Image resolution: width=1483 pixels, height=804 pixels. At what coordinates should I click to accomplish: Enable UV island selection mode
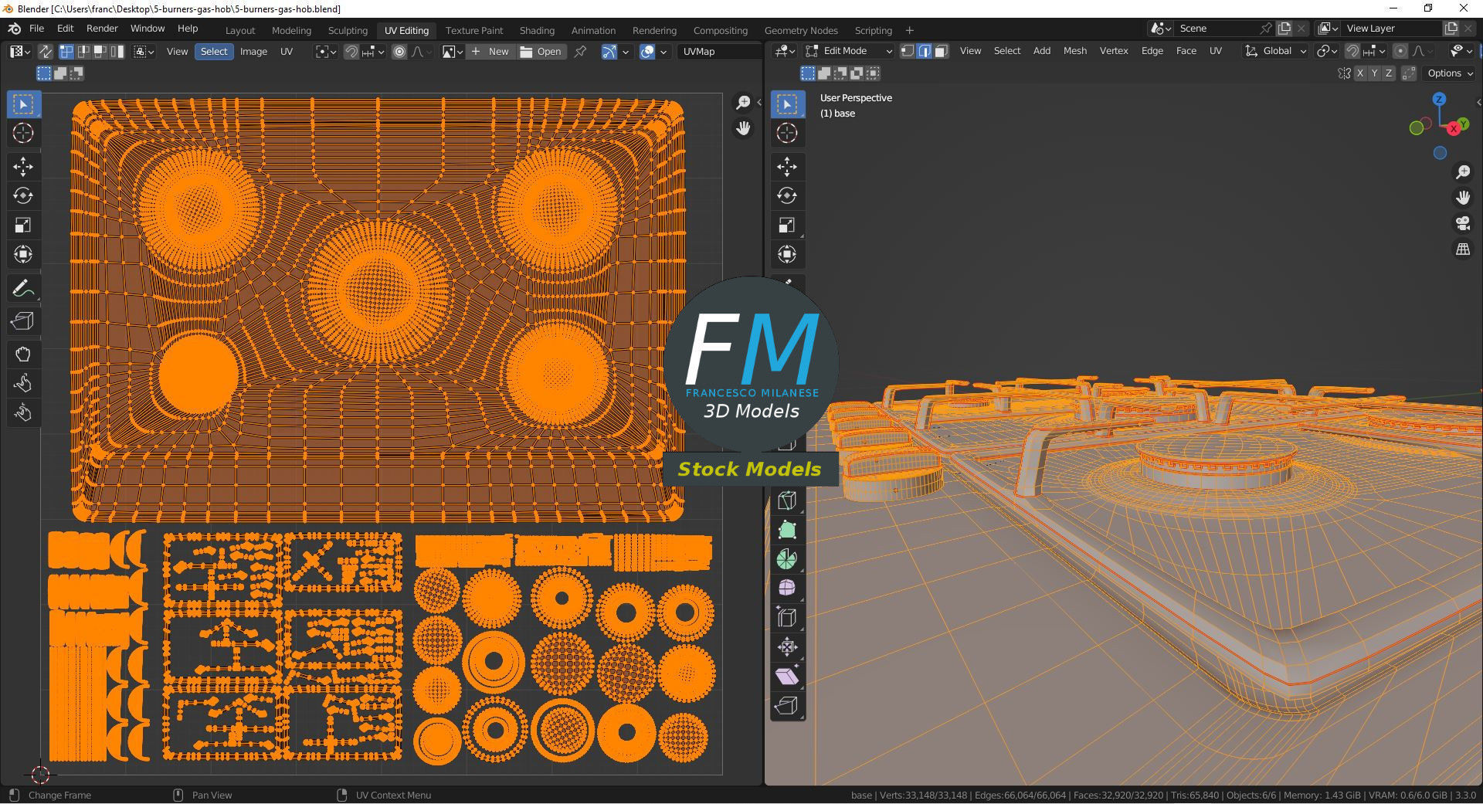click(116, 52)
